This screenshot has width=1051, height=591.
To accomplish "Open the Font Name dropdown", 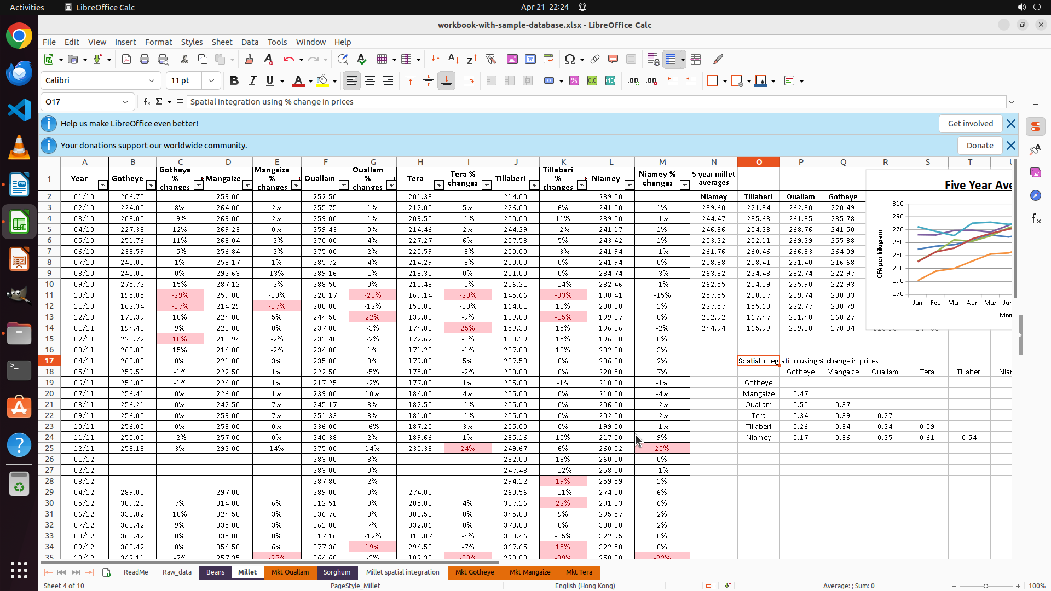I will coord(152,81).
